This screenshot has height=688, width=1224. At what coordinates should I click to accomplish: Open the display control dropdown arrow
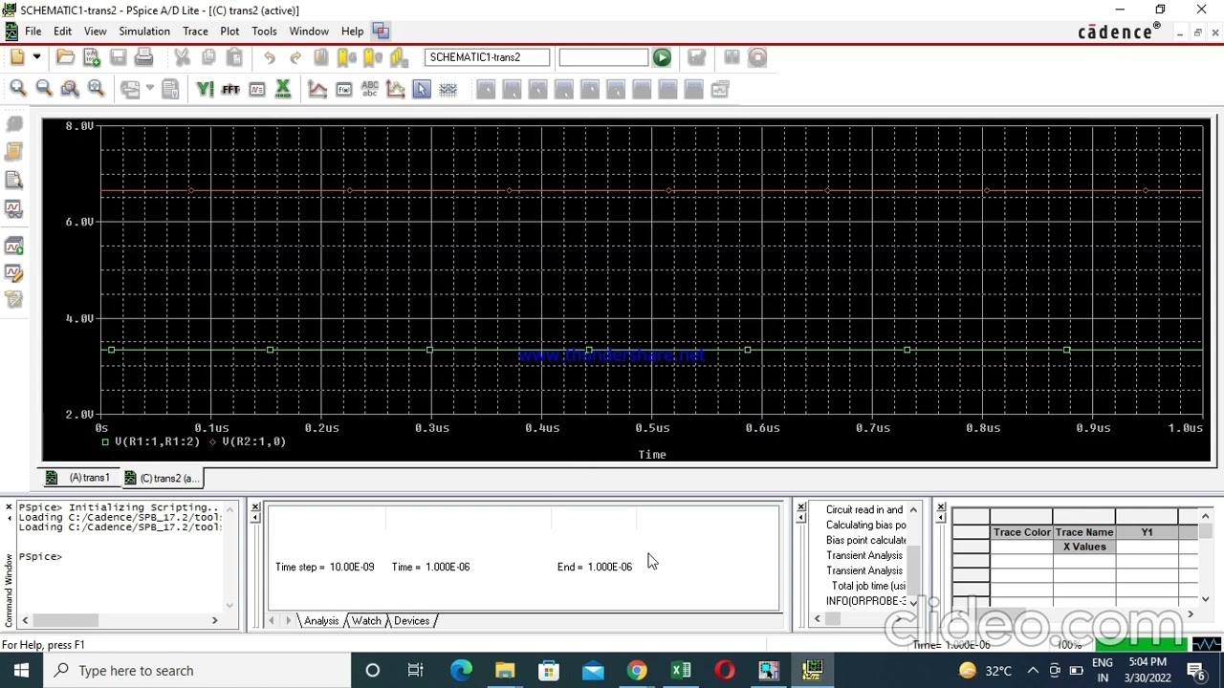(x=150, y=89)
